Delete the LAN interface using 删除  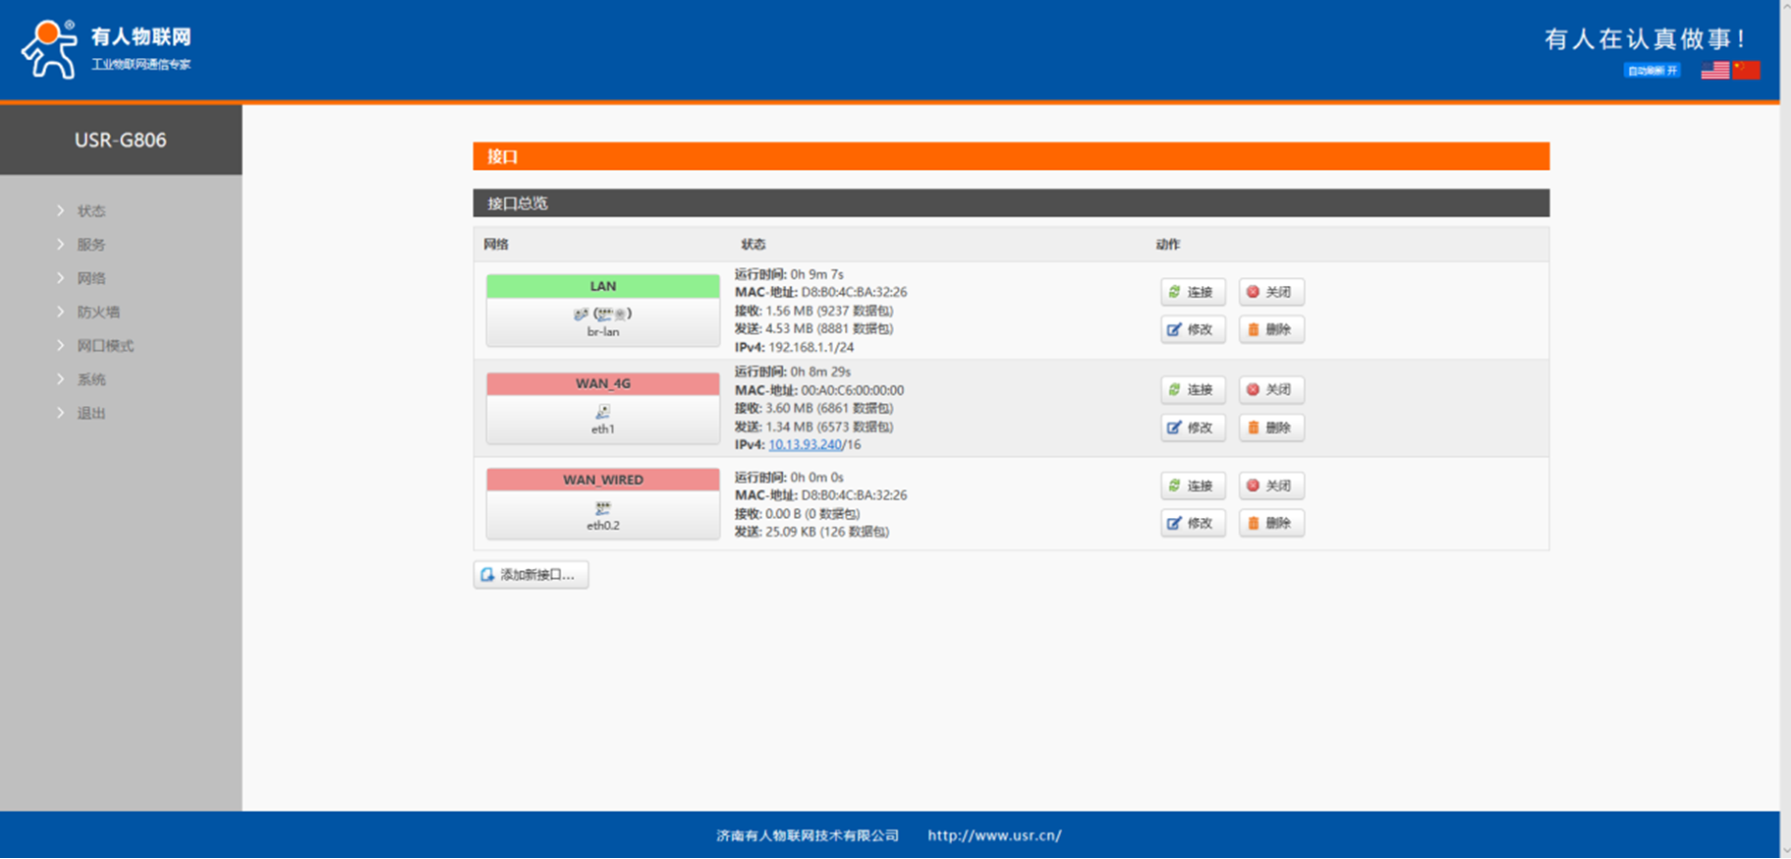click(1270, 330)
